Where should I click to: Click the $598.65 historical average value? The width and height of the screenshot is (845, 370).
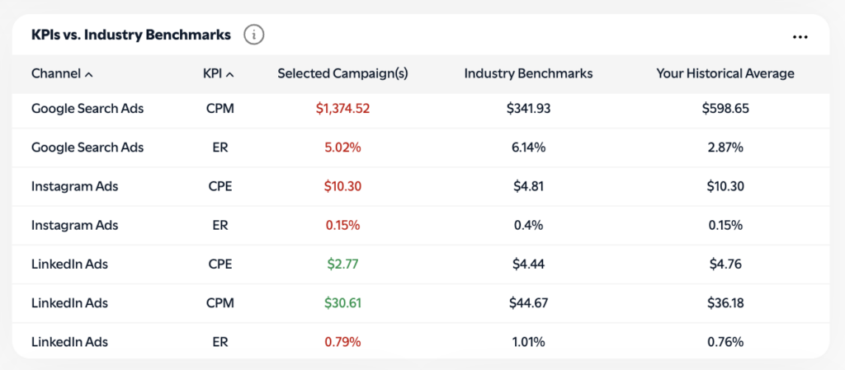[725, 108]
